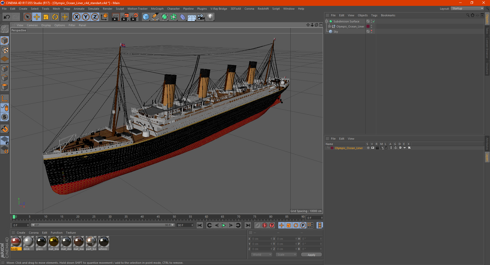Select the Sky object
The height and width of the screenshot is (265, 490).
click(336, 32)
